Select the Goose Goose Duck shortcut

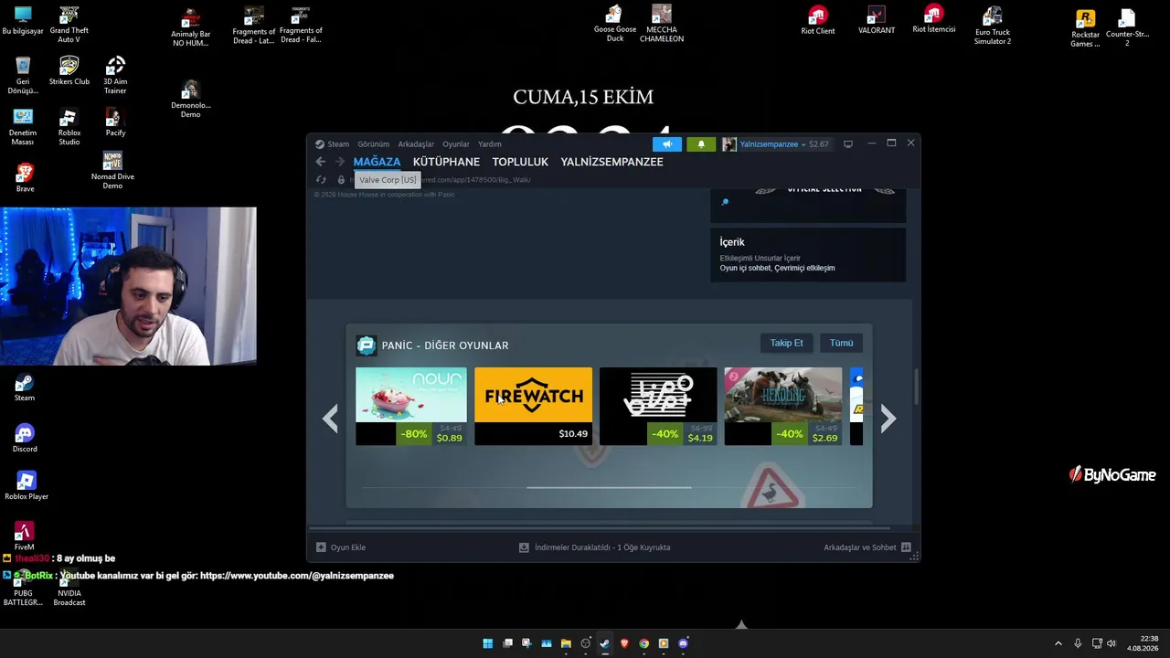[x=615, y=23]
